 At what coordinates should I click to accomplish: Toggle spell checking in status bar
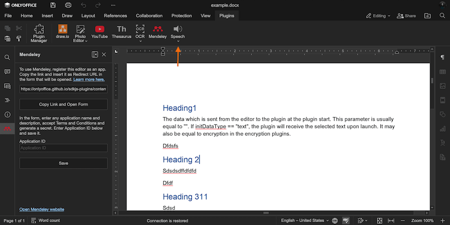pos(346,220)
